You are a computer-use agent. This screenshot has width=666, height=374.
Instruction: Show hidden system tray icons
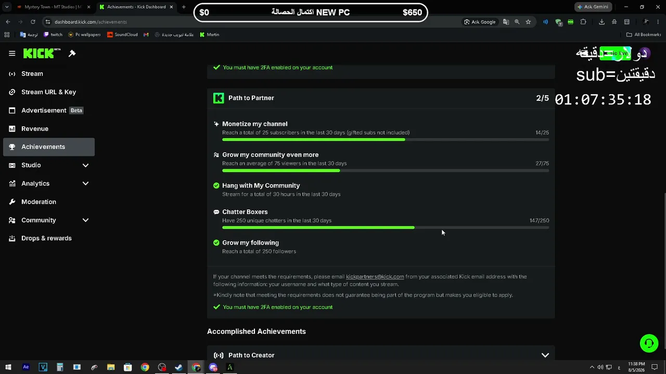point(592,367)
